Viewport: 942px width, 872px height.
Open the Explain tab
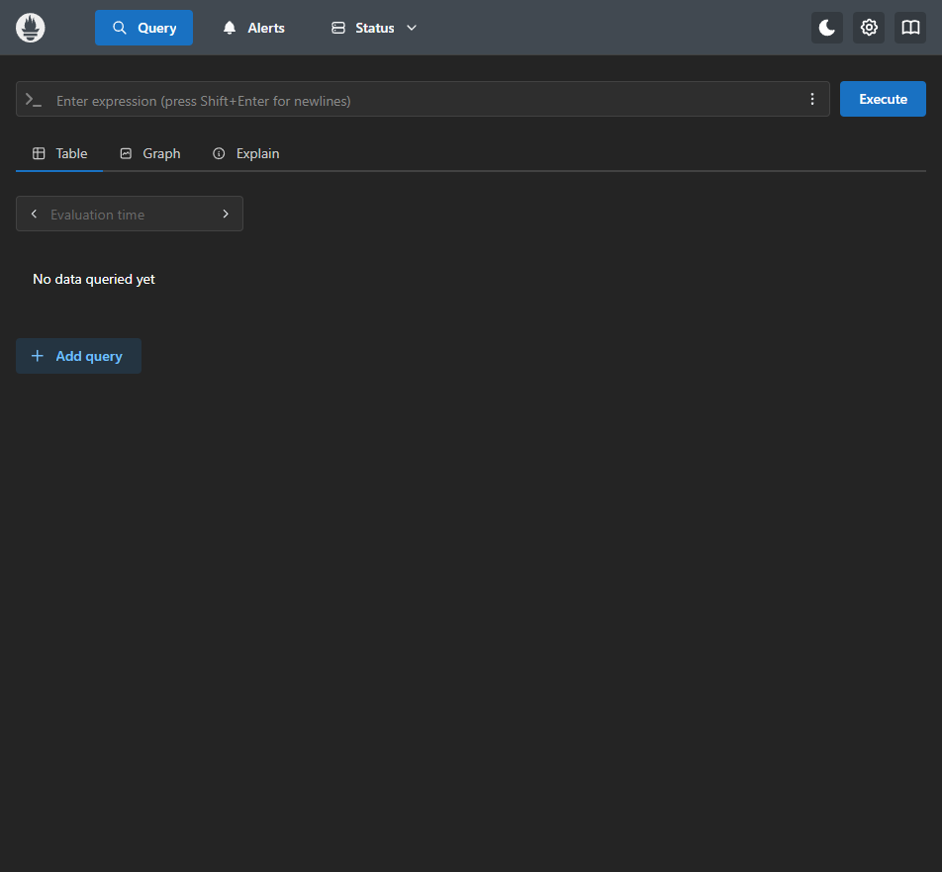246,153
